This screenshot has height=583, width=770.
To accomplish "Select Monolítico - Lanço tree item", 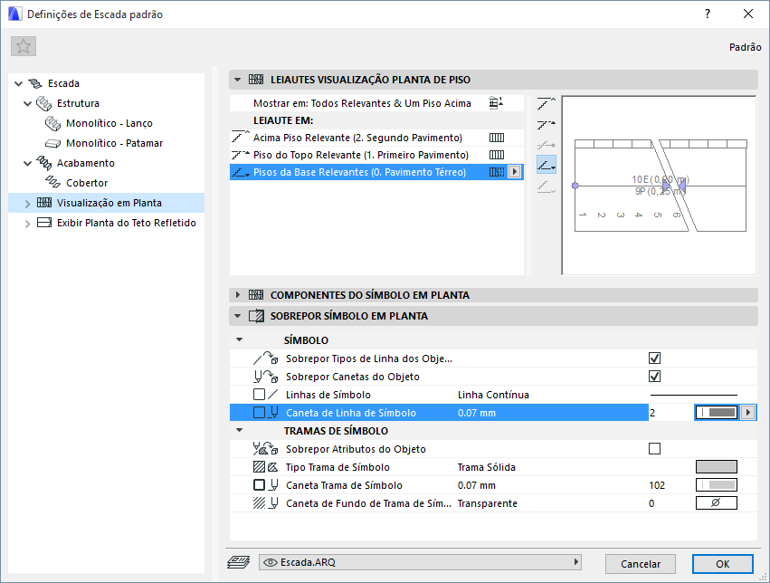I will pos(109,123).
